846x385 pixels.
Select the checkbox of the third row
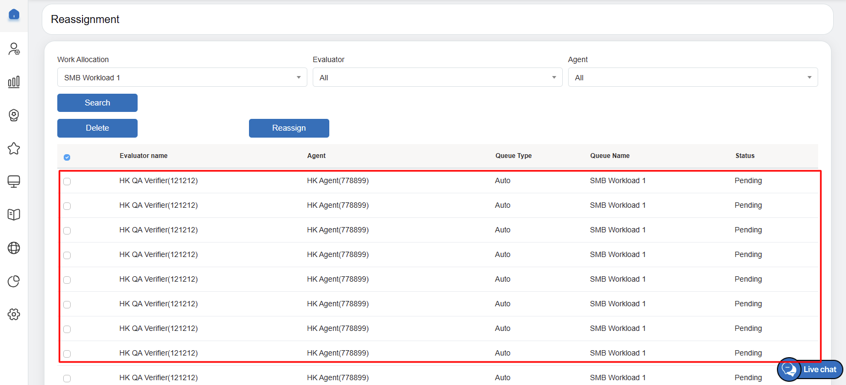(x=67, y=231)
